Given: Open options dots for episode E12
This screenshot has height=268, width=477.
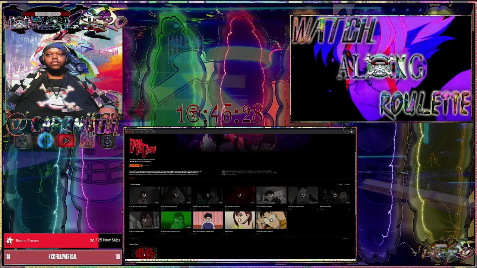Looking at the screenshot, I should [286, 234].
